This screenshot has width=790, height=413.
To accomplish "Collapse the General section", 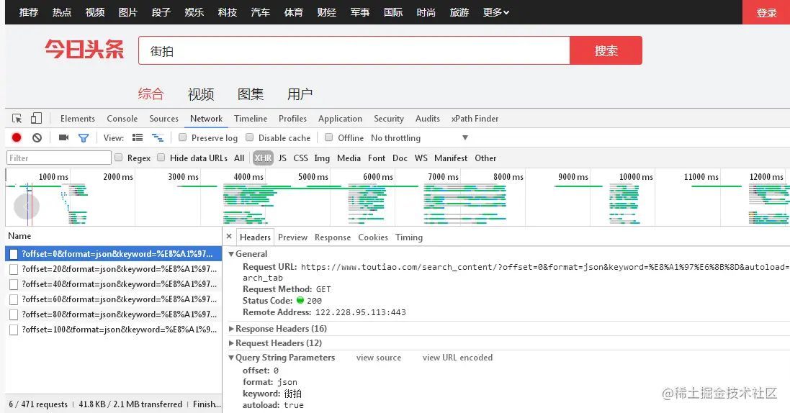I will pyautogui.click(x=231, y=254).
